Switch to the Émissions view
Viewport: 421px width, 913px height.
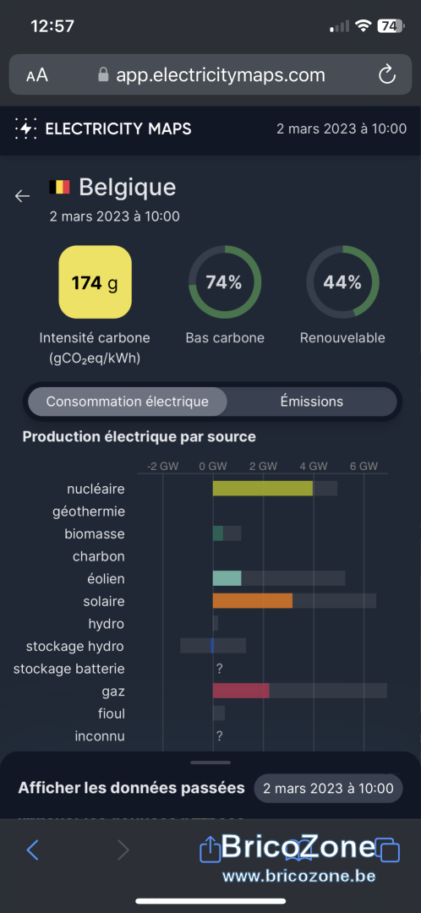(312, 402)
